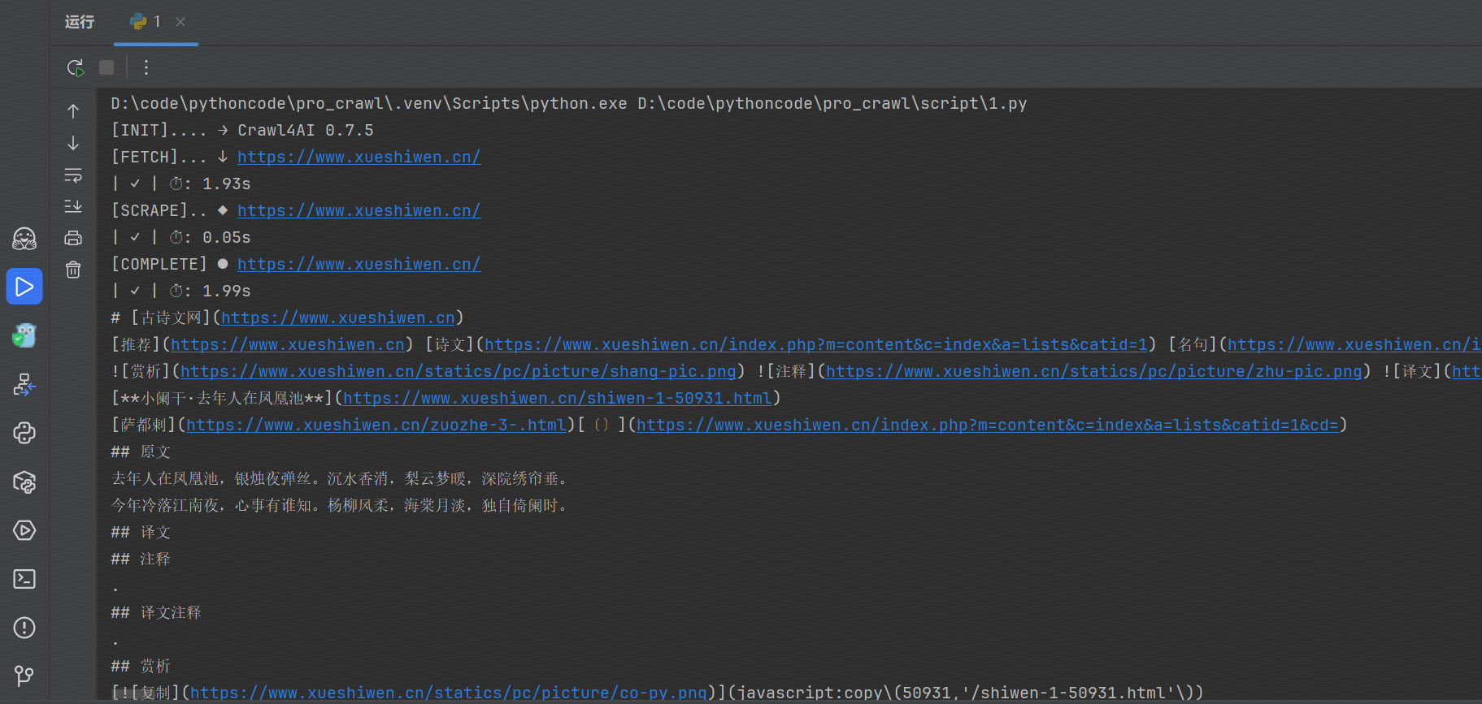This screenshot has height=704, width=1482.
Task: Click the '## 译文注释' heading line
Action: coord(156,612)
